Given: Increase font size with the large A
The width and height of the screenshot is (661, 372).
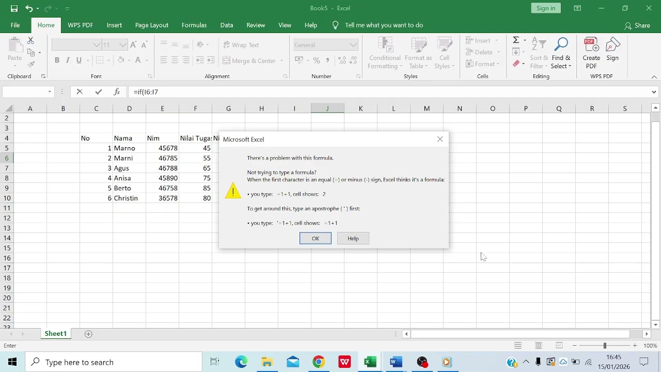Looking at the screenshot, I should 134,45.
